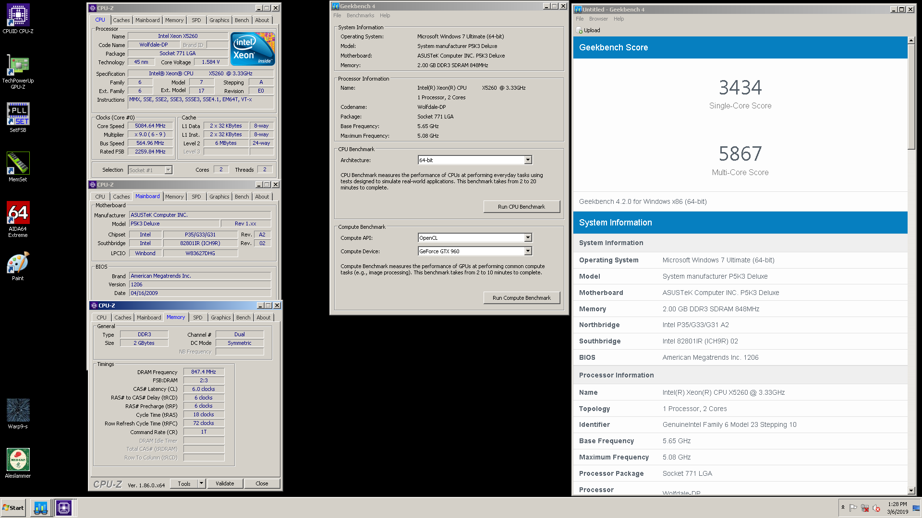
Task: Open the File menu in Geekbench results window
Action: tap(580, 19)
